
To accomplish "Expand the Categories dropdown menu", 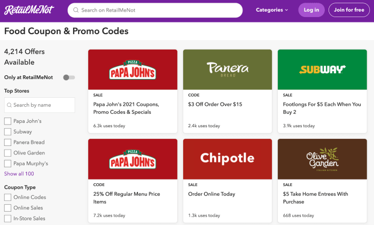I will coord(271,10).
